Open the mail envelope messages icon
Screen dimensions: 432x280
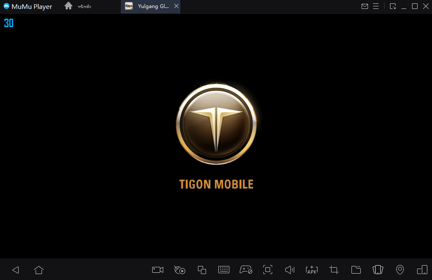point(365,6)
